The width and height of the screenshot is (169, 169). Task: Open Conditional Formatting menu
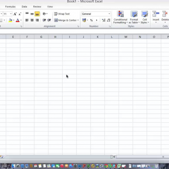[120, 17]
